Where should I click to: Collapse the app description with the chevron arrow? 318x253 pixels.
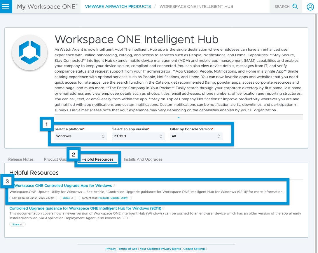click(x=179, y=117)
